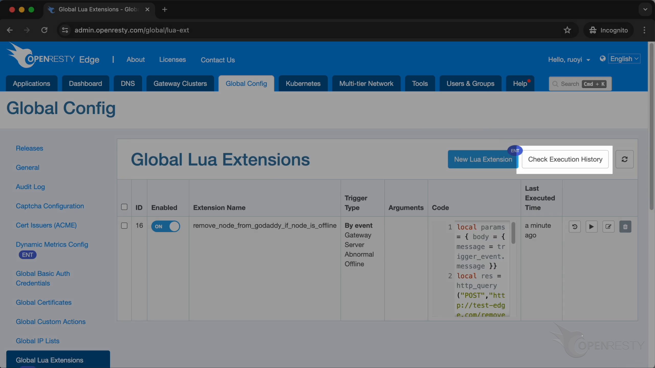Delete extension 16 with the trash icon
655x368 pixels.
pyautogui.click(x=625, y=226)
